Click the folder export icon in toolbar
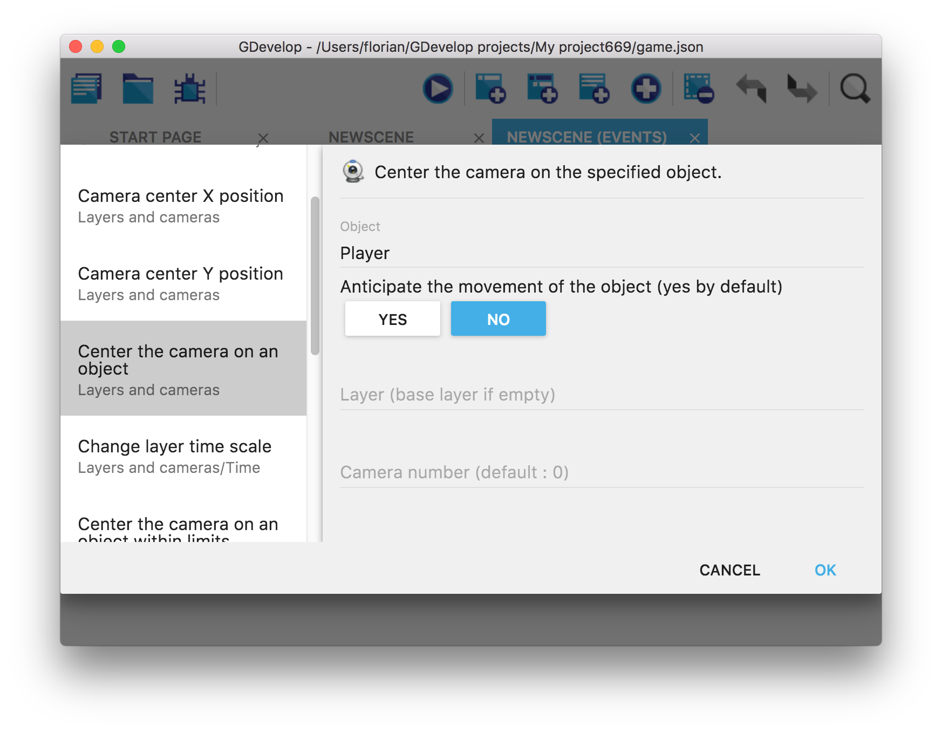Image resolution: width=942 pixels, height=732 pixels. tap(138, 89)
